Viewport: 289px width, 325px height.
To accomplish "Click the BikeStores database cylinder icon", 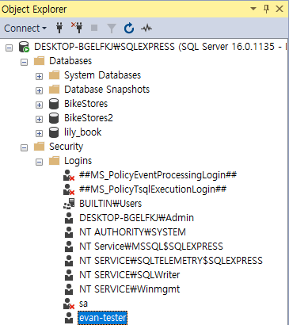I will pyautogui.click(x=54, y=104).
